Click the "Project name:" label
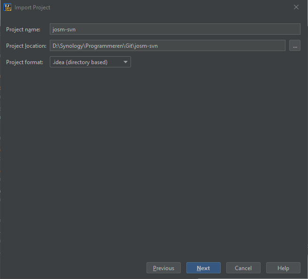 click(23, 29)
